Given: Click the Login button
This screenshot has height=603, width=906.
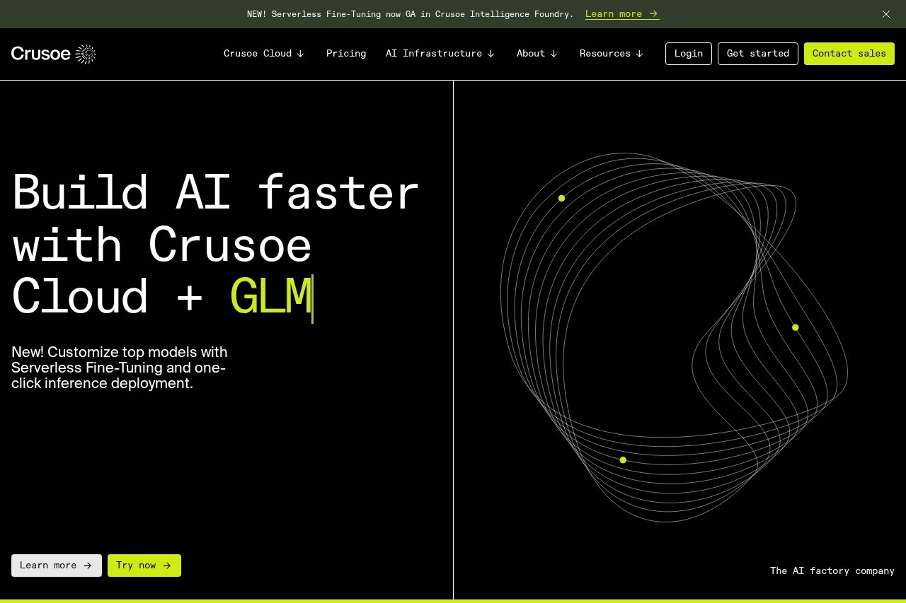Looking at the screenshot, I should (689, 54).
